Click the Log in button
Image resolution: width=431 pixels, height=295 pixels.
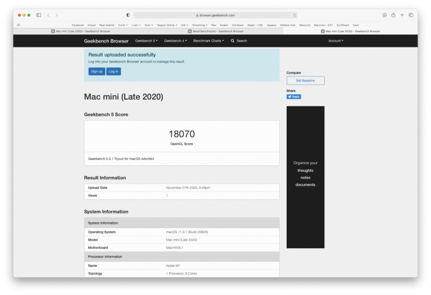click(x=113, y=72)
